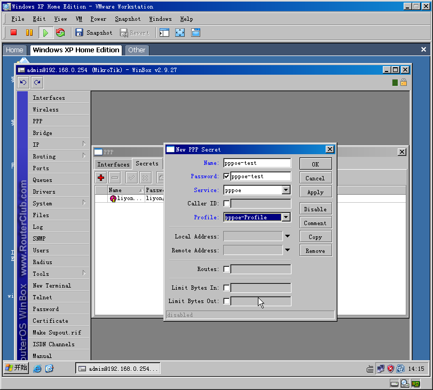Click the Comment button
Viewport: 433px width, 390px height.
pyautogui.click(x=316, y=222)
